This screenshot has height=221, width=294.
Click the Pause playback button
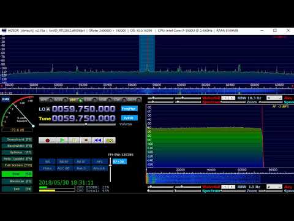(x=74, y=141)
